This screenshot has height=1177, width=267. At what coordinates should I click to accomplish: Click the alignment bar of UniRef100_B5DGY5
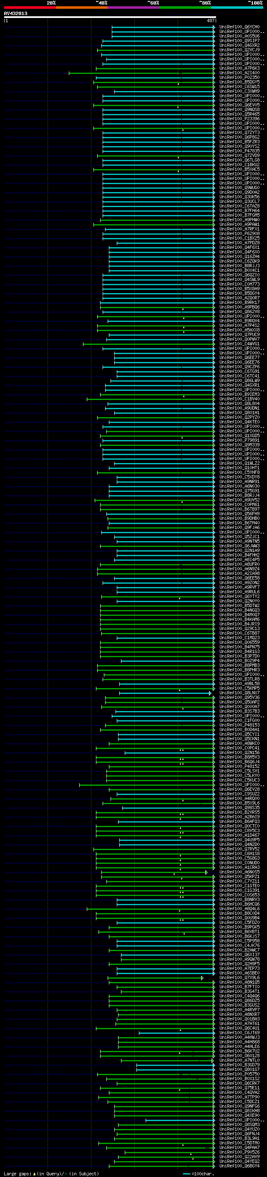pyautogui.click(x=154, y=82)
